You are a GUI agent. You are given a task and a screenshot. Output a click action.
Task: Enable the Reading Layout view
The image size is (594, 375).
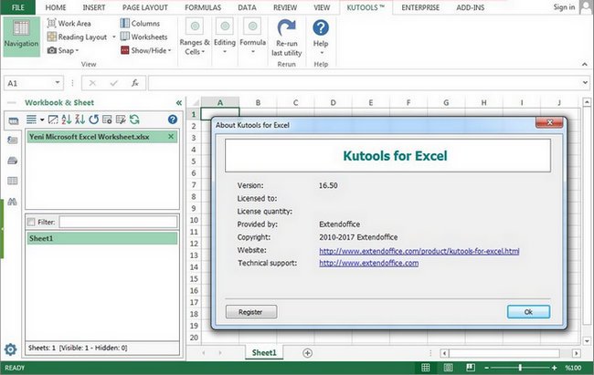[x=78, y=37]
